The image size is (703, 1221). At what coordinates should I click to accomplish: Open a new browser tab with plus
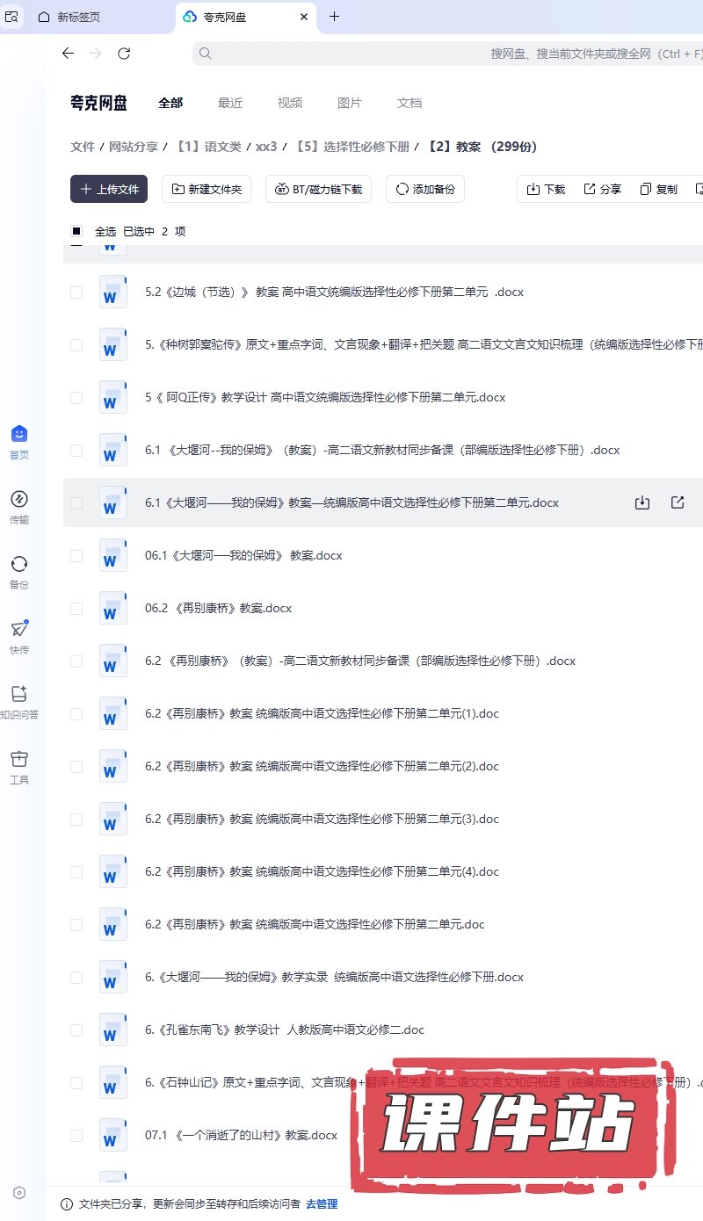334,17
